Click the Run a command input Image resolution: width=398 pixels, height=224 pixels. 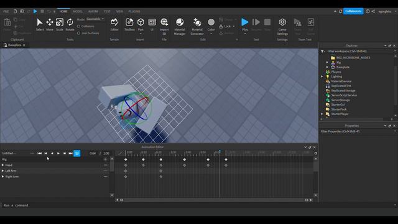point(198,205)
